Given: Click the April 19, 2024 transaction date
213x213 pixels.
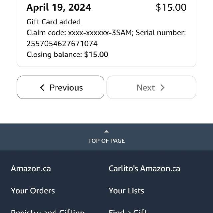Looking at the screenshot, I should [x=59, y=7].
